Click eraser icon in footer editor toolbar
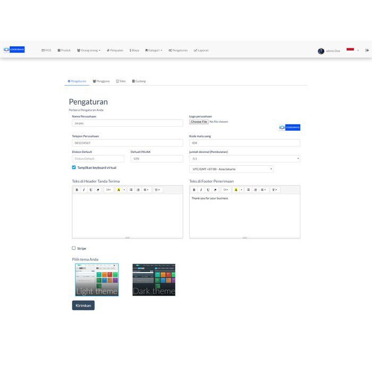The height and width of the screenshot is (372, 372). point(215,190)
